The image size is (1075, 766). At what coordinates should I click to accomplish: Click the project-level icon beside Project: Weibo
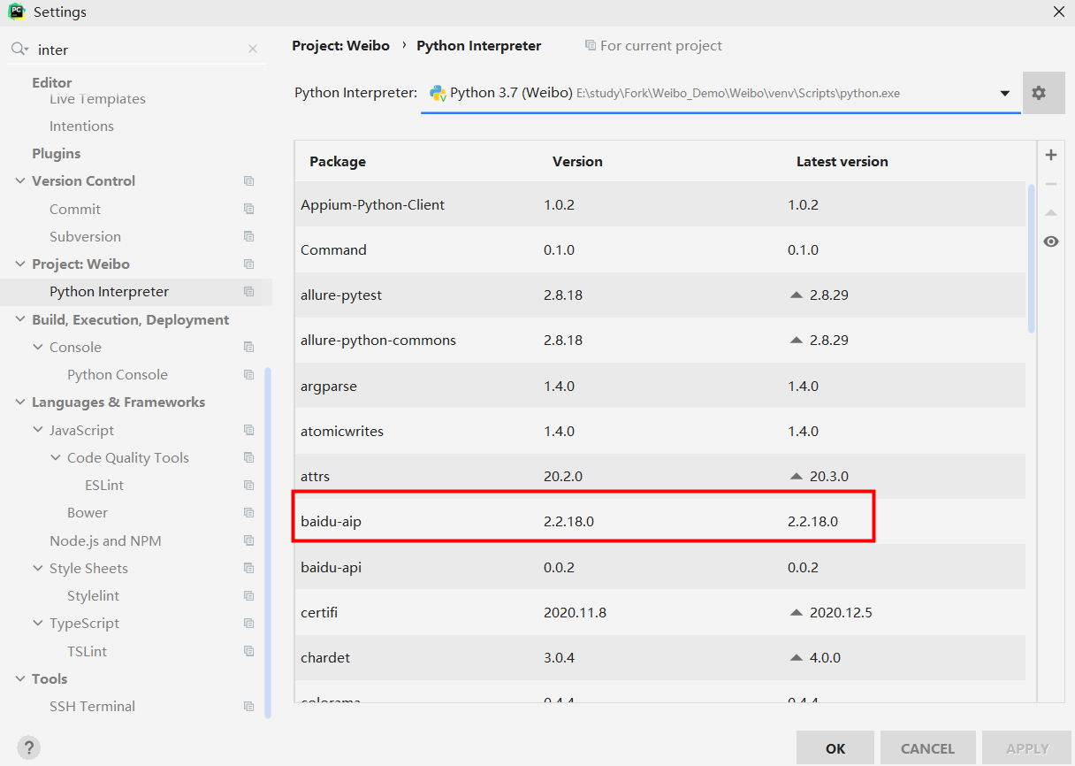(x=249, y=264)
